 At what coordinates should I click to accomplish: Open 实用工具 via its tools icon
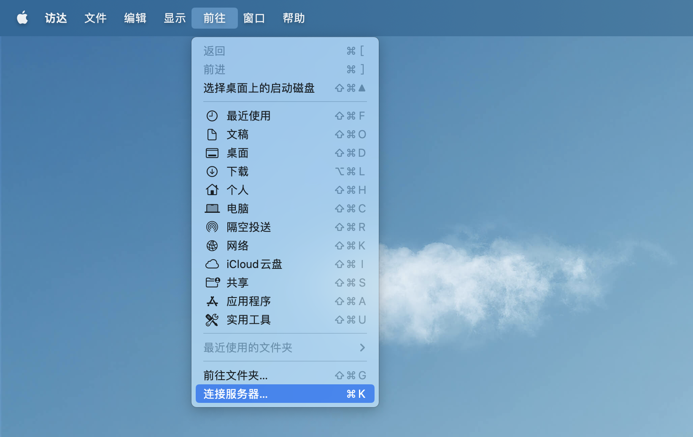[212, 320]
